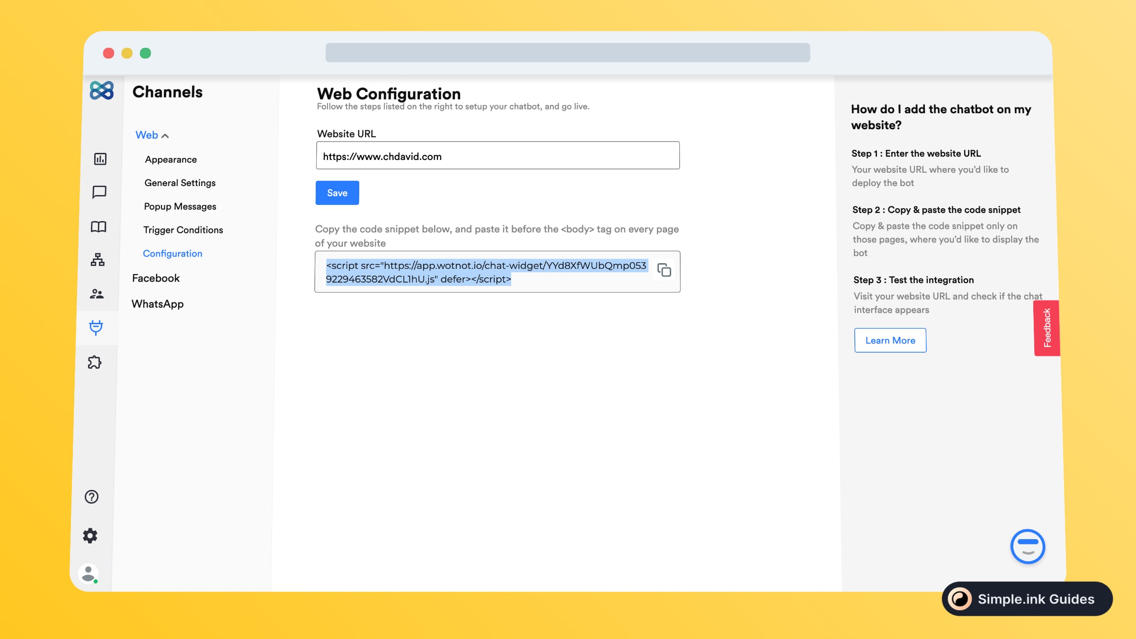Open the bot flow hierarchy sidebar icon
The width and height of the screenshot is (1136, 639).
coord(98,259)
